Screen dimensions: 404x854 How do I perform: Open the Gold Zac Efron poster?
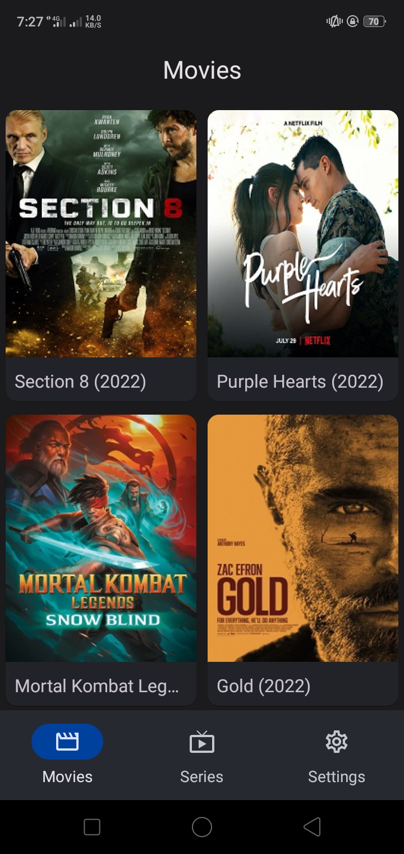tap(303, 538)
